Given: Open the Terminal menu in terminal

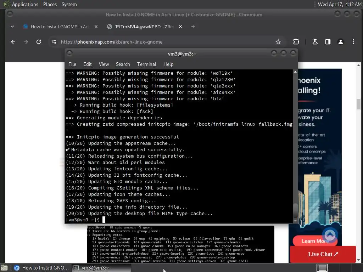Looking at the screenshot, I should click(146, 64).
